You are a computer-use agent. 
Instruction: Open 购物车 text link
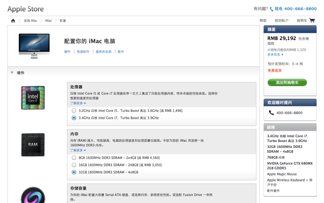click(x=302, y=20)
